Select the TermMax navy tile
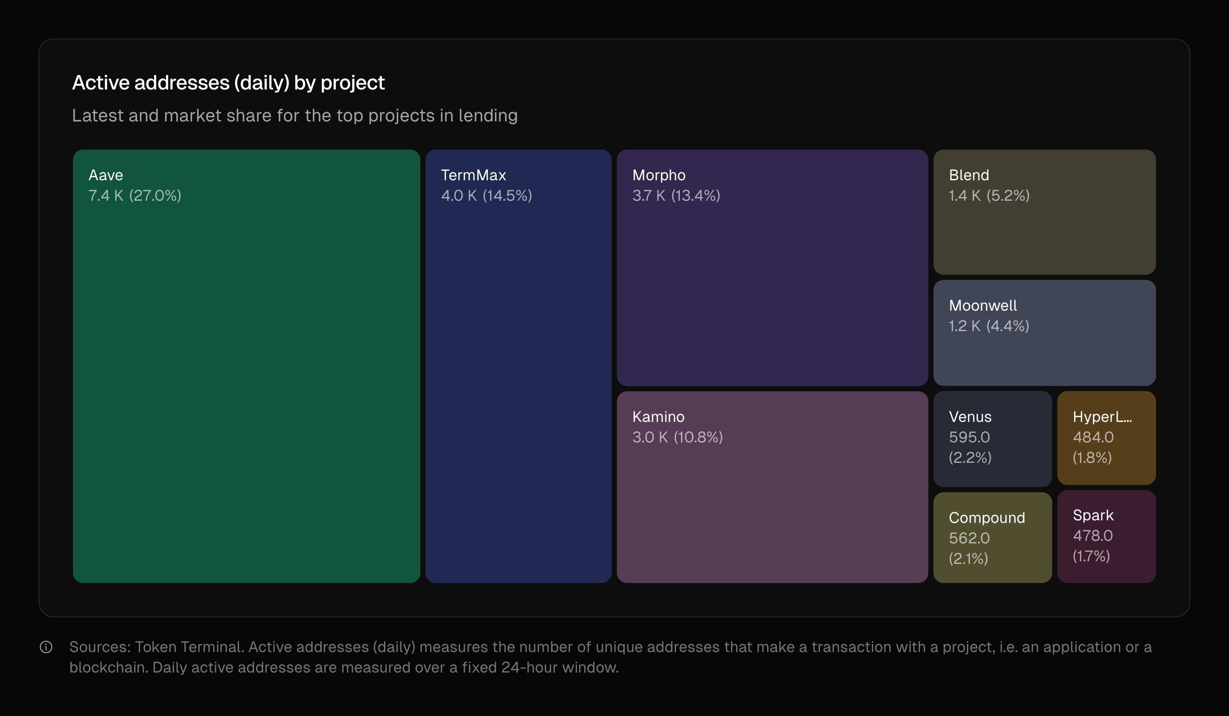Viewport: 1229px width, 716px height. coord(518,366)
